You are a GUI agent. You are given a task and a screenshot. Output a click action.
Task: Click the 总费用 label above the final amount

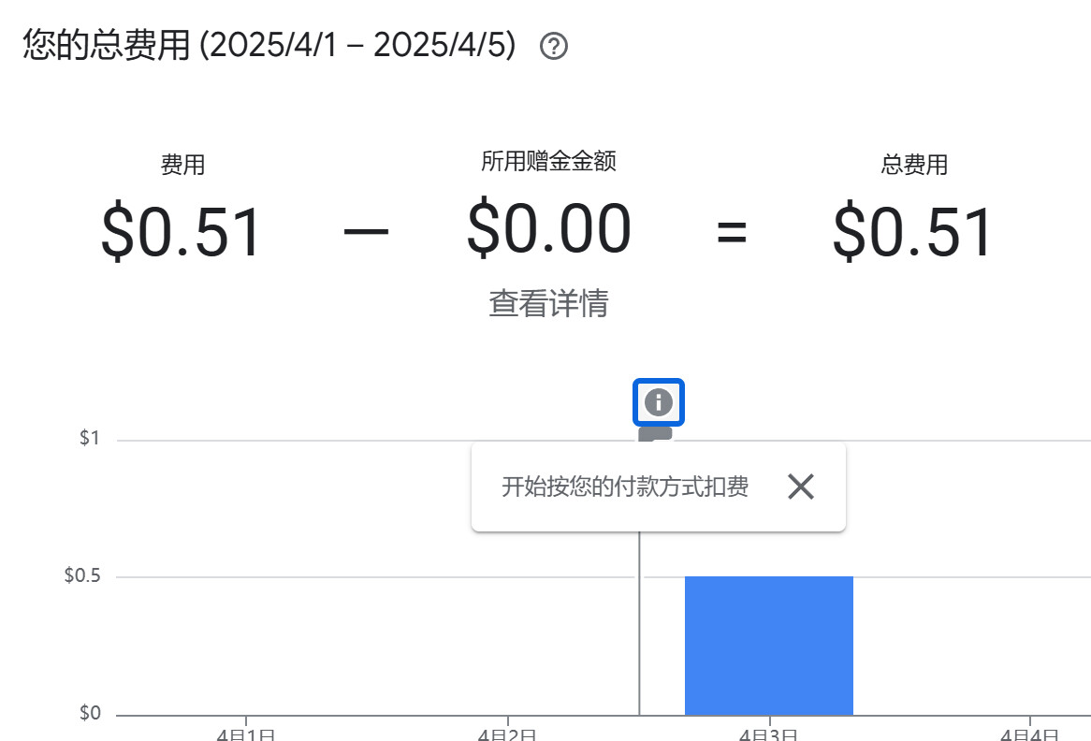(914, 165)
